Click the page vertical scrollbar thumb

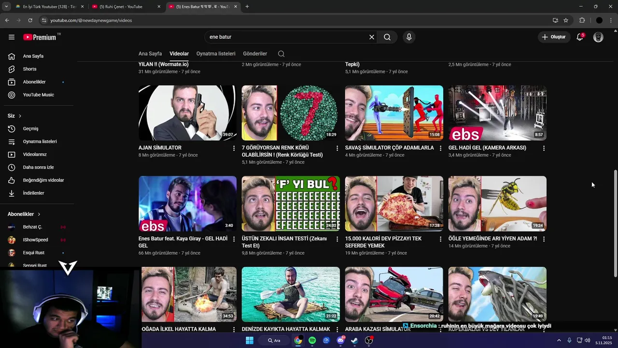click(615, 222)
